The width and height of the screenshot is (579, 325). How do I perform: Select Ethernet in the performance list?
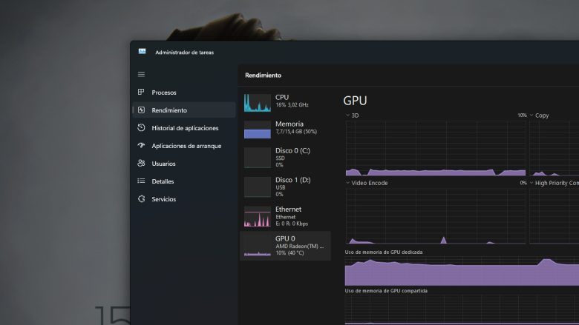click(x=285, y=216)
